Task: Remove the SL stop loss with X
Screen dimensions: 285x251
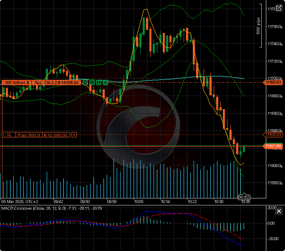Action: click(x=74, y=135)
